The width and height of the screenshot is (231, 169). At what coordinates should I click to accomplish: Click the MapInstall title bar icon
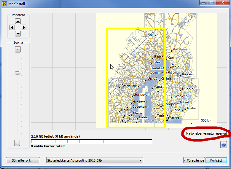4,3
